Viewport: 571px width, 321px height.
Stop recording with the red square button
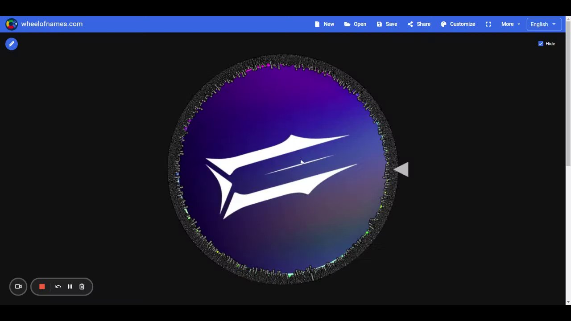pyautogui.click(x=42, y=287)
